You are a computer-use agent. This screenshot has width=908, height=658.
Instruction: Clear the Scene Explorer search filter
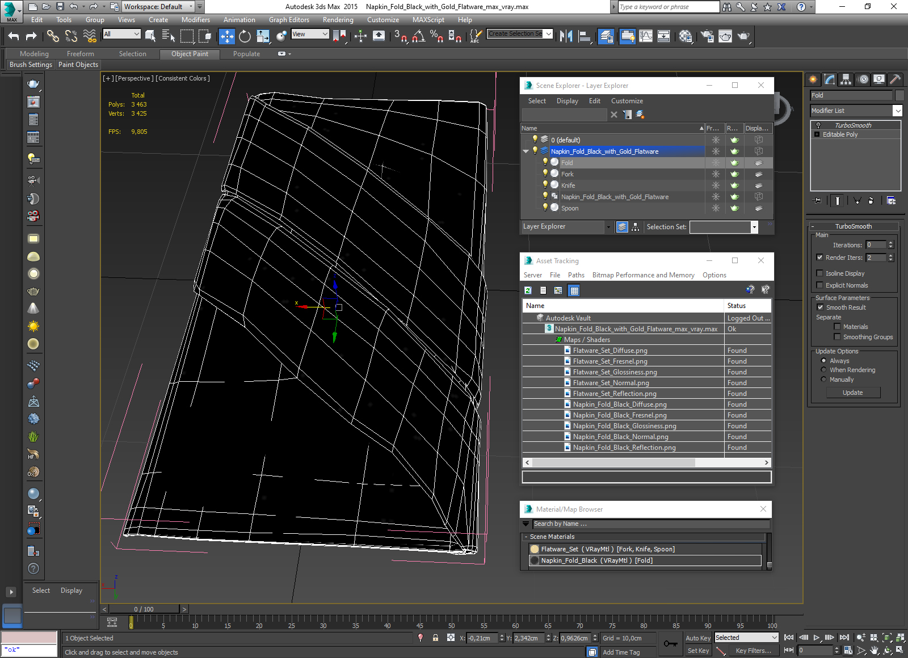click(614, 115)
